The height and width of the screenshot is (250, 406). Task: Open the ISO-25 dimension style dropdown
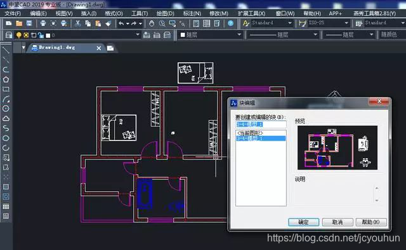click(346, 23)
